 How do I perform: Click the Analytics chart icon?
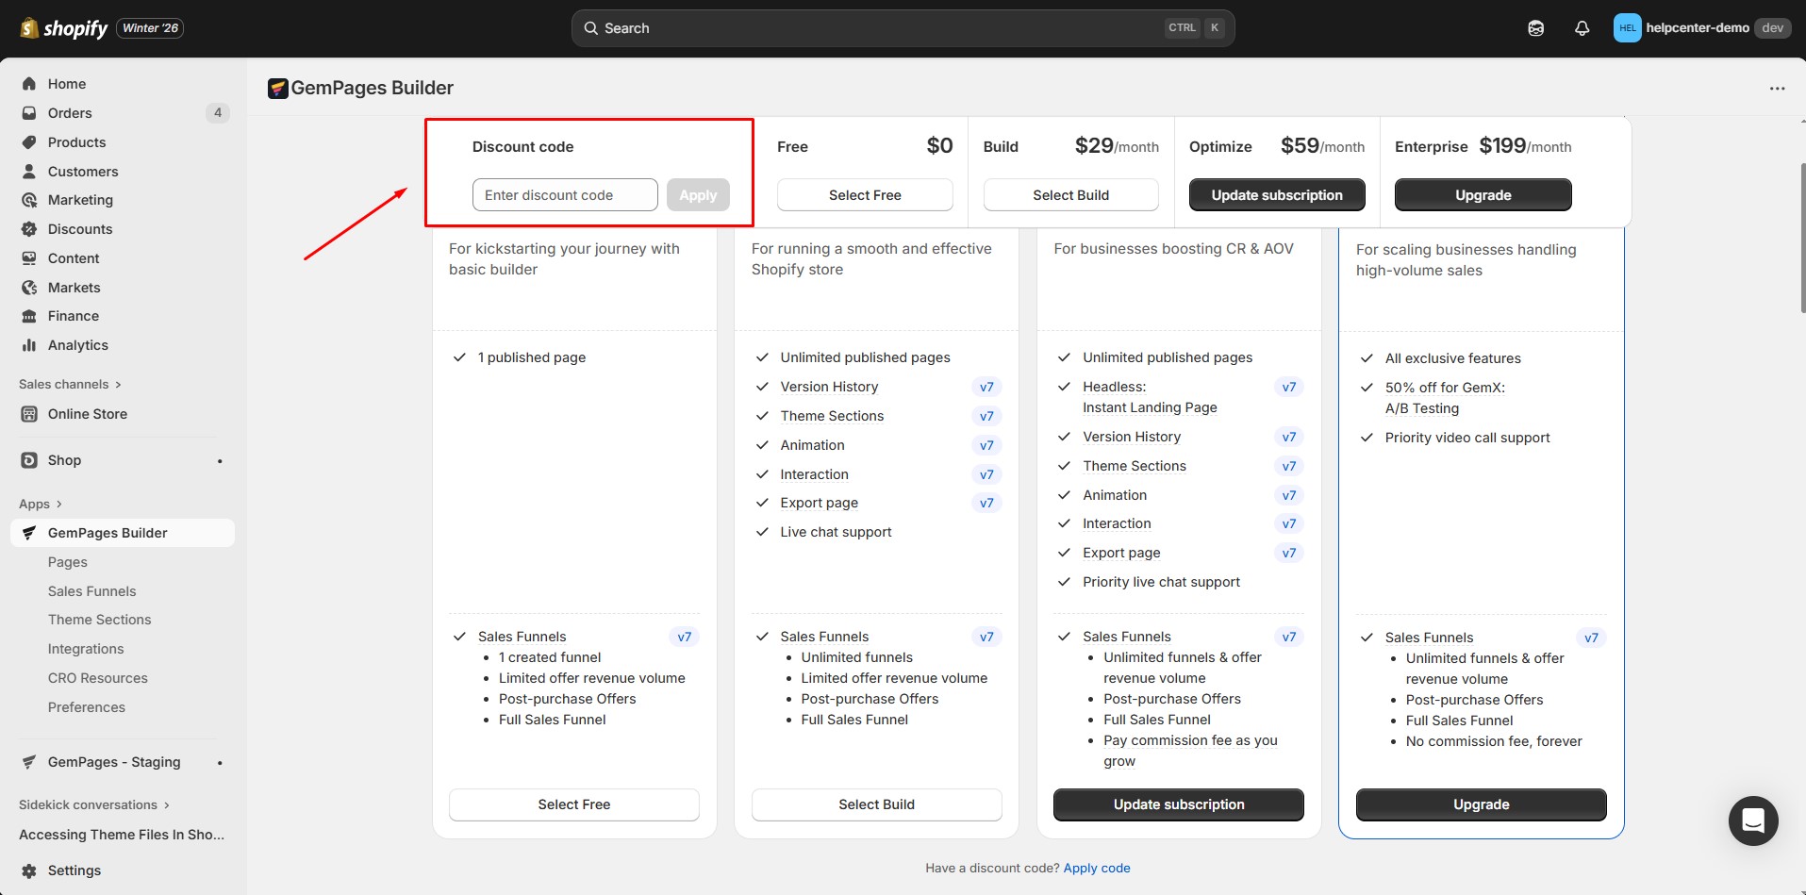point(29,345)
